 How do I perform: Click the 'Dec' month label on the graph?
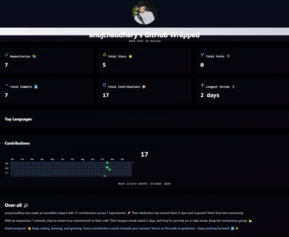coord(123,159)
